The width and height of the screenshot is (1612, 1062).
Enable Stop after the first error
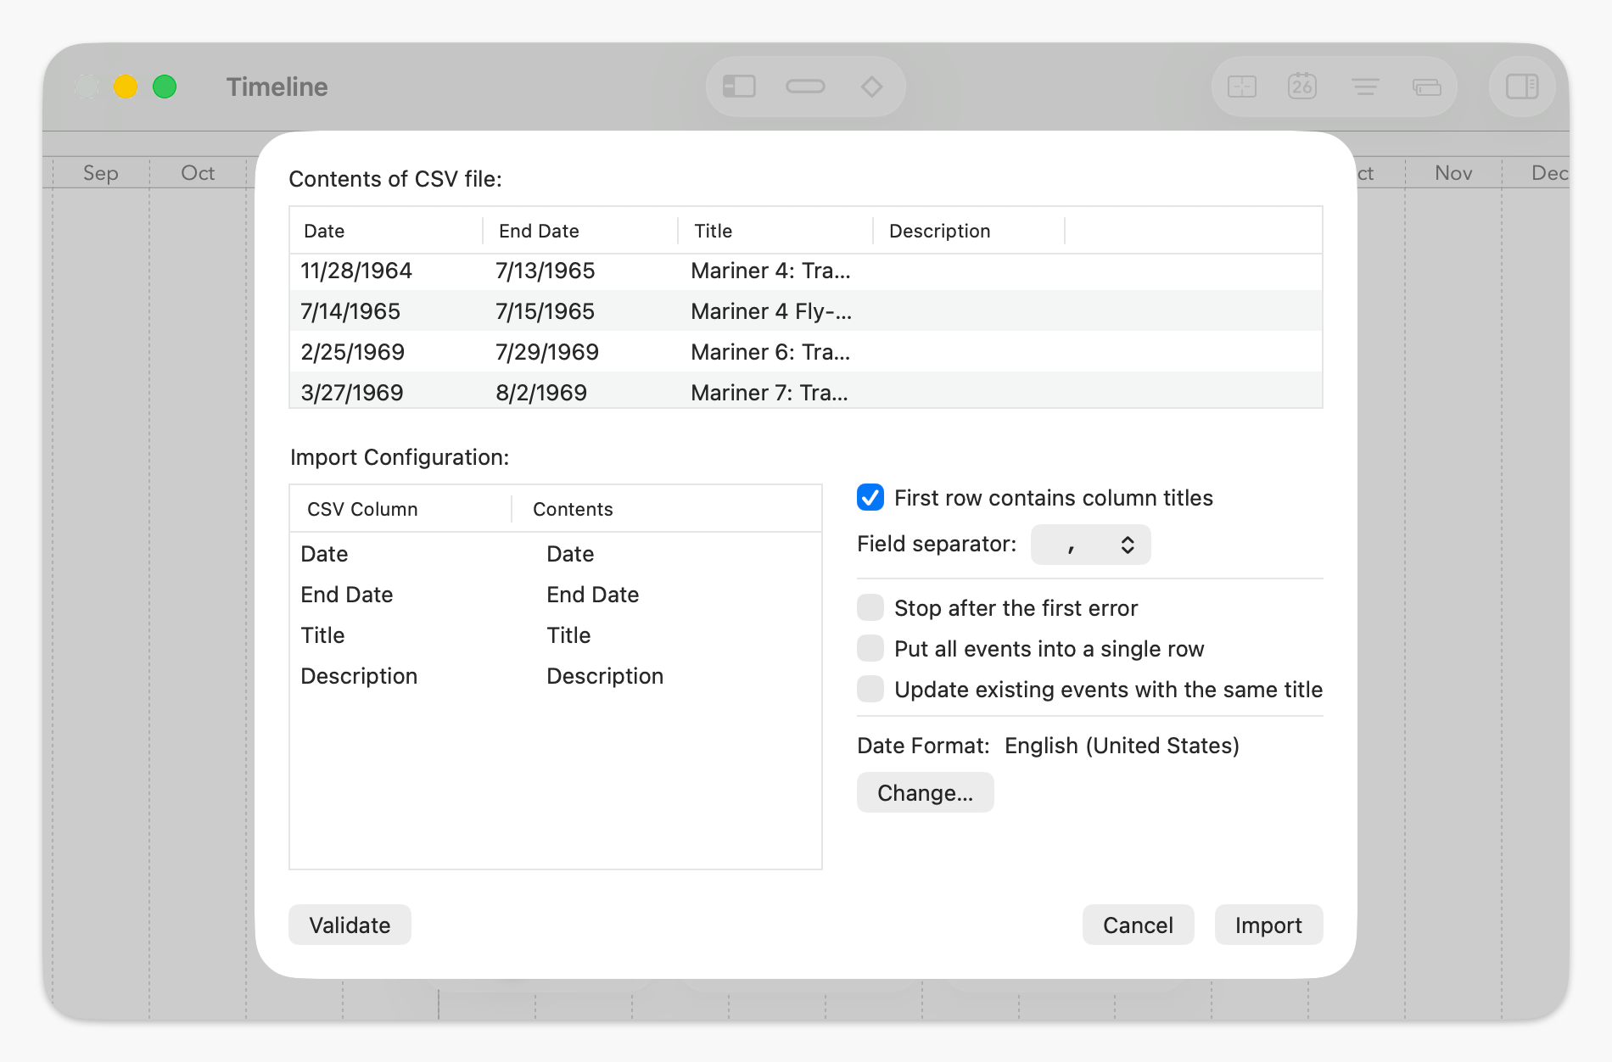[870, 607]
